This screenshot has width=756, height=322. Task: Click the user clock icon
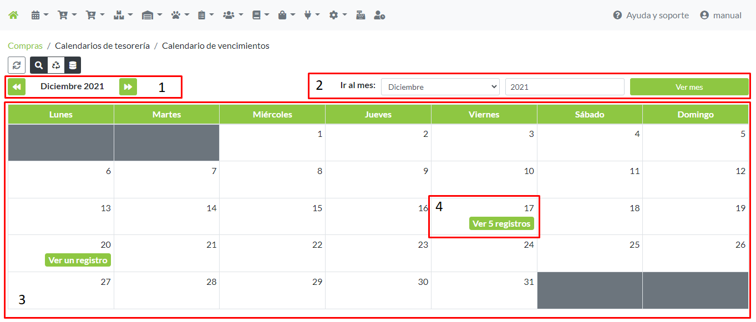(379, 15)
